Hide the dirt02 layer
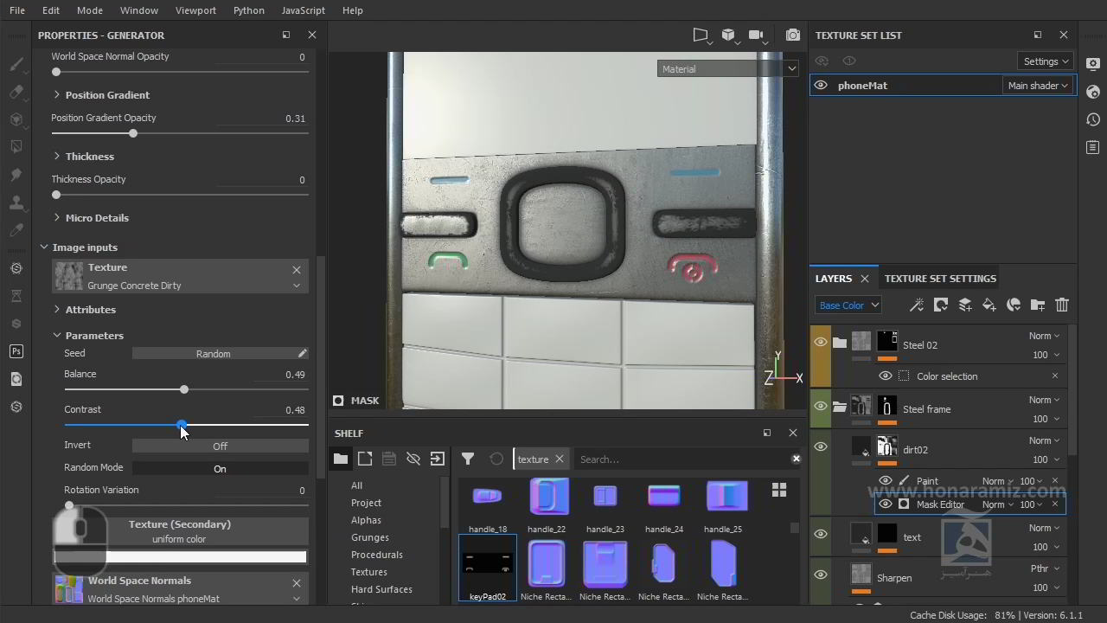Viewport: 1107px width, 623px height. pyautogui.click(x=821, y=446)
